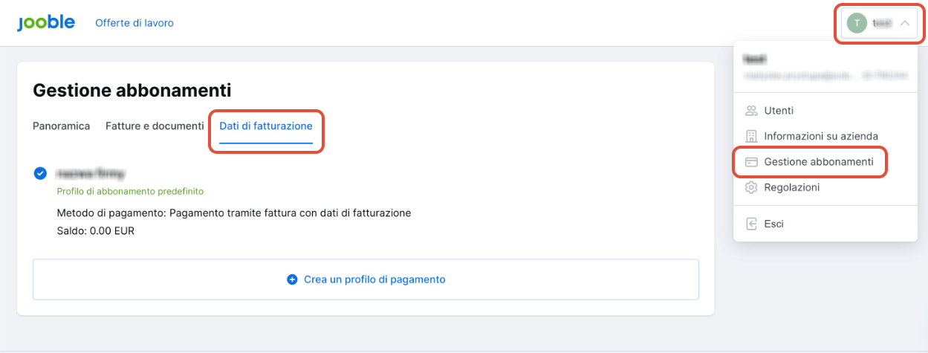This screenshot has width=928, height=353.
Task: Click the Esci logout arrow icon
Action: coord(751,224)
